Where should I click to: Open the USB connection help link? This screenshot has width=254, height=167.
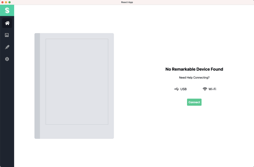pos(180,89)
